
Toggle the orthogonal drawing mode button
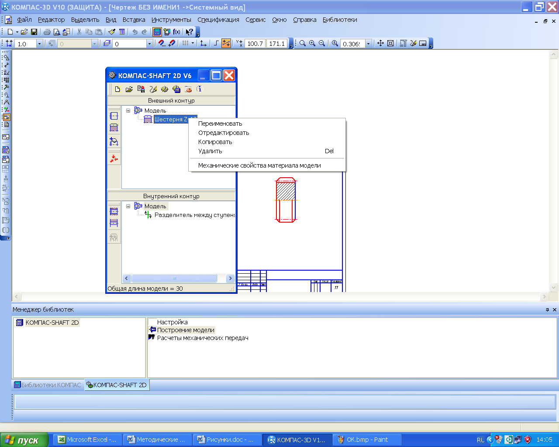click(216, 43)
